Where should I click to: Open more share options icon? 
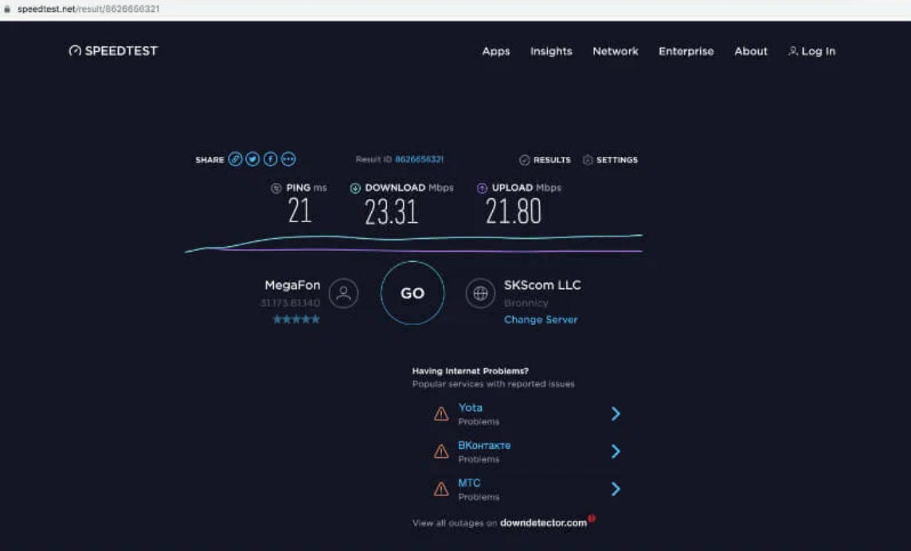pos(288,159)
